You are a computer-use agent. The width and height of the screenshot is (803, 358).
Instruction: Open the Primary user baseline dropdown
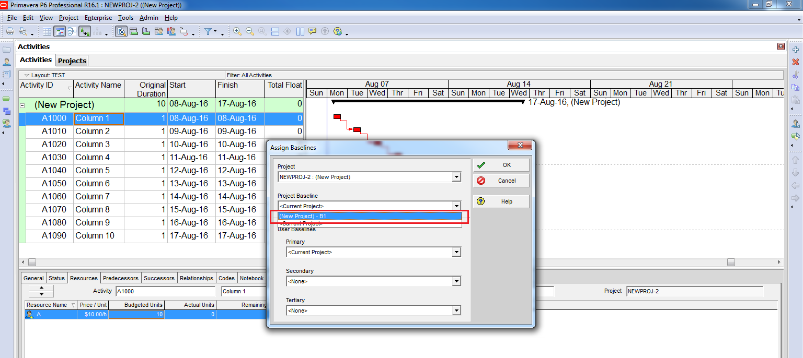456,252
